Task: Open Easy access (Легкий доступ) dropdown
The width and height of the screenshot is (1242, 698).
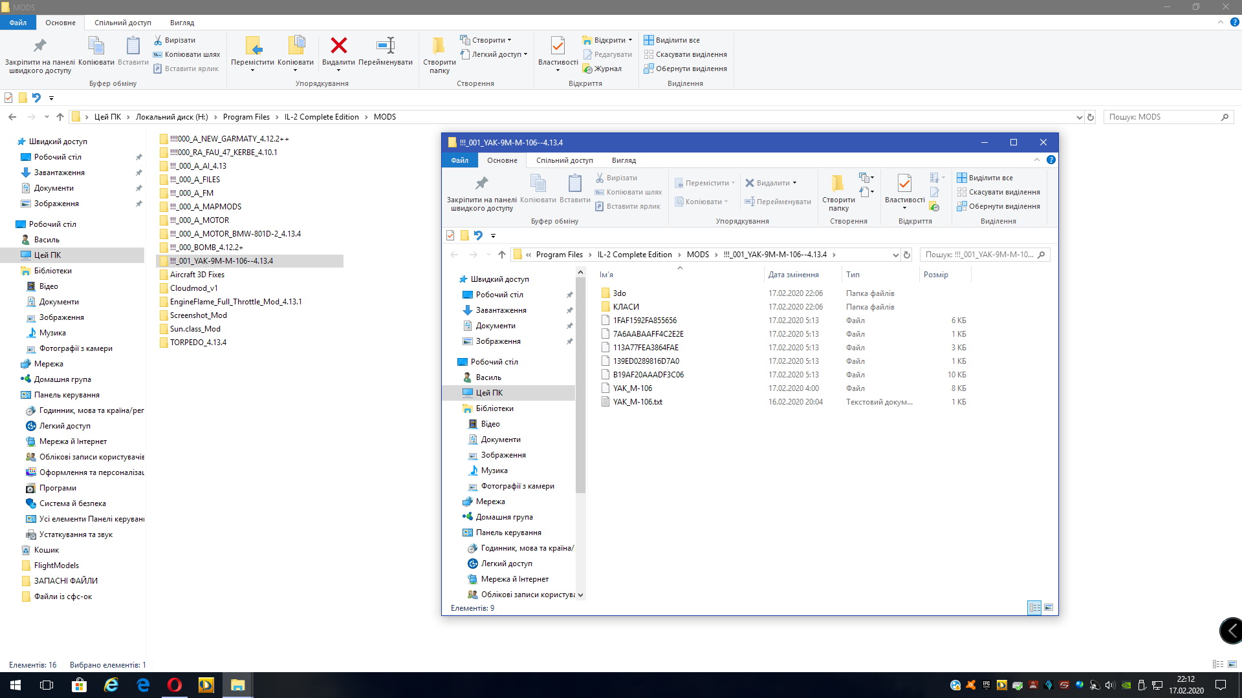Action: pos(496,54)
